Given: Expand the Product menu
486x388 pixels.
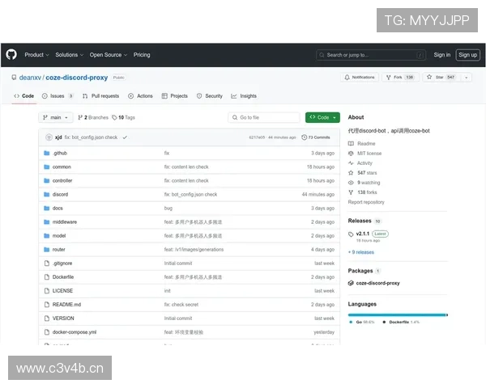Looking at the screenshot, I should pos(36,55).
